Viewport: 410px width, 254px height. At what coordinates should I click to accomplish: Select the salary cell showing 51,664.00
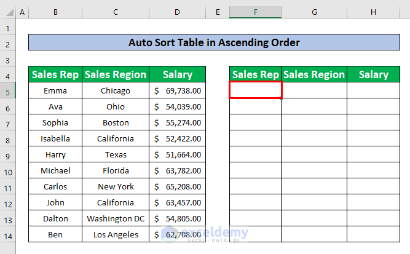tap(177, 154)
